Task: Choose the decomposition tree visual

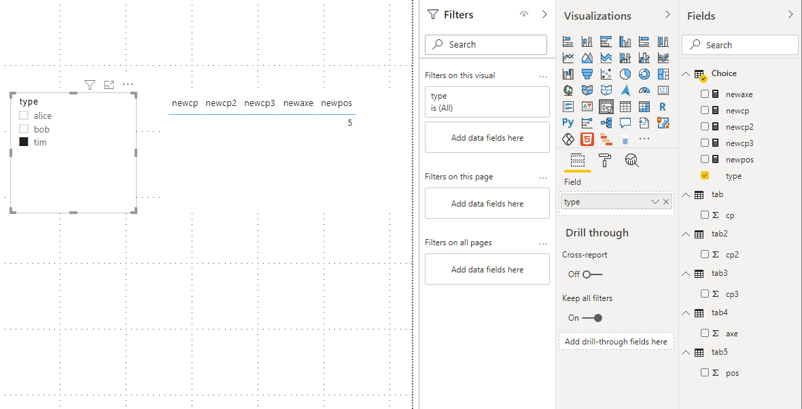Action: 606,123
